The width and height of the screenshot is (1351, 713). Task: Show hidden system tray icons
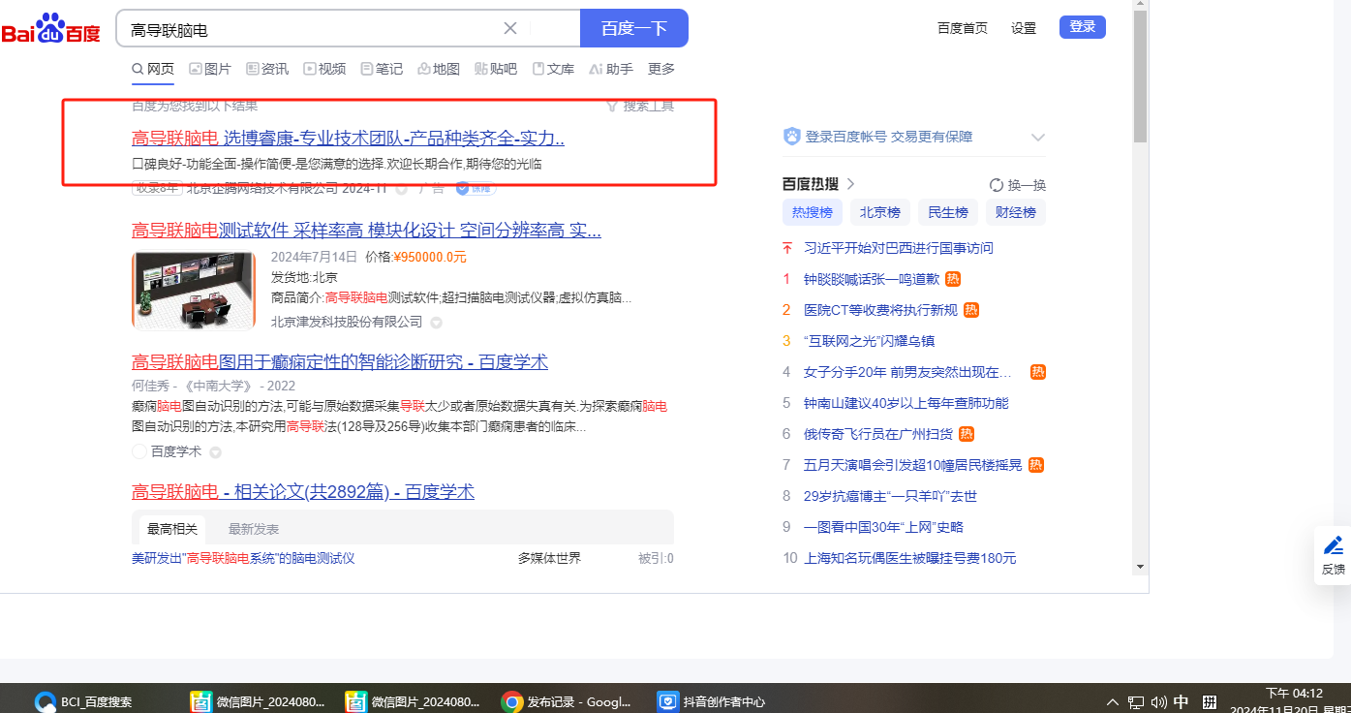[x=1112, y=702]
